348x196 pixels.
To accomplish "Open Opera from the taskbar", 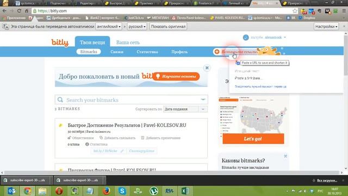I will coord(59,191).
